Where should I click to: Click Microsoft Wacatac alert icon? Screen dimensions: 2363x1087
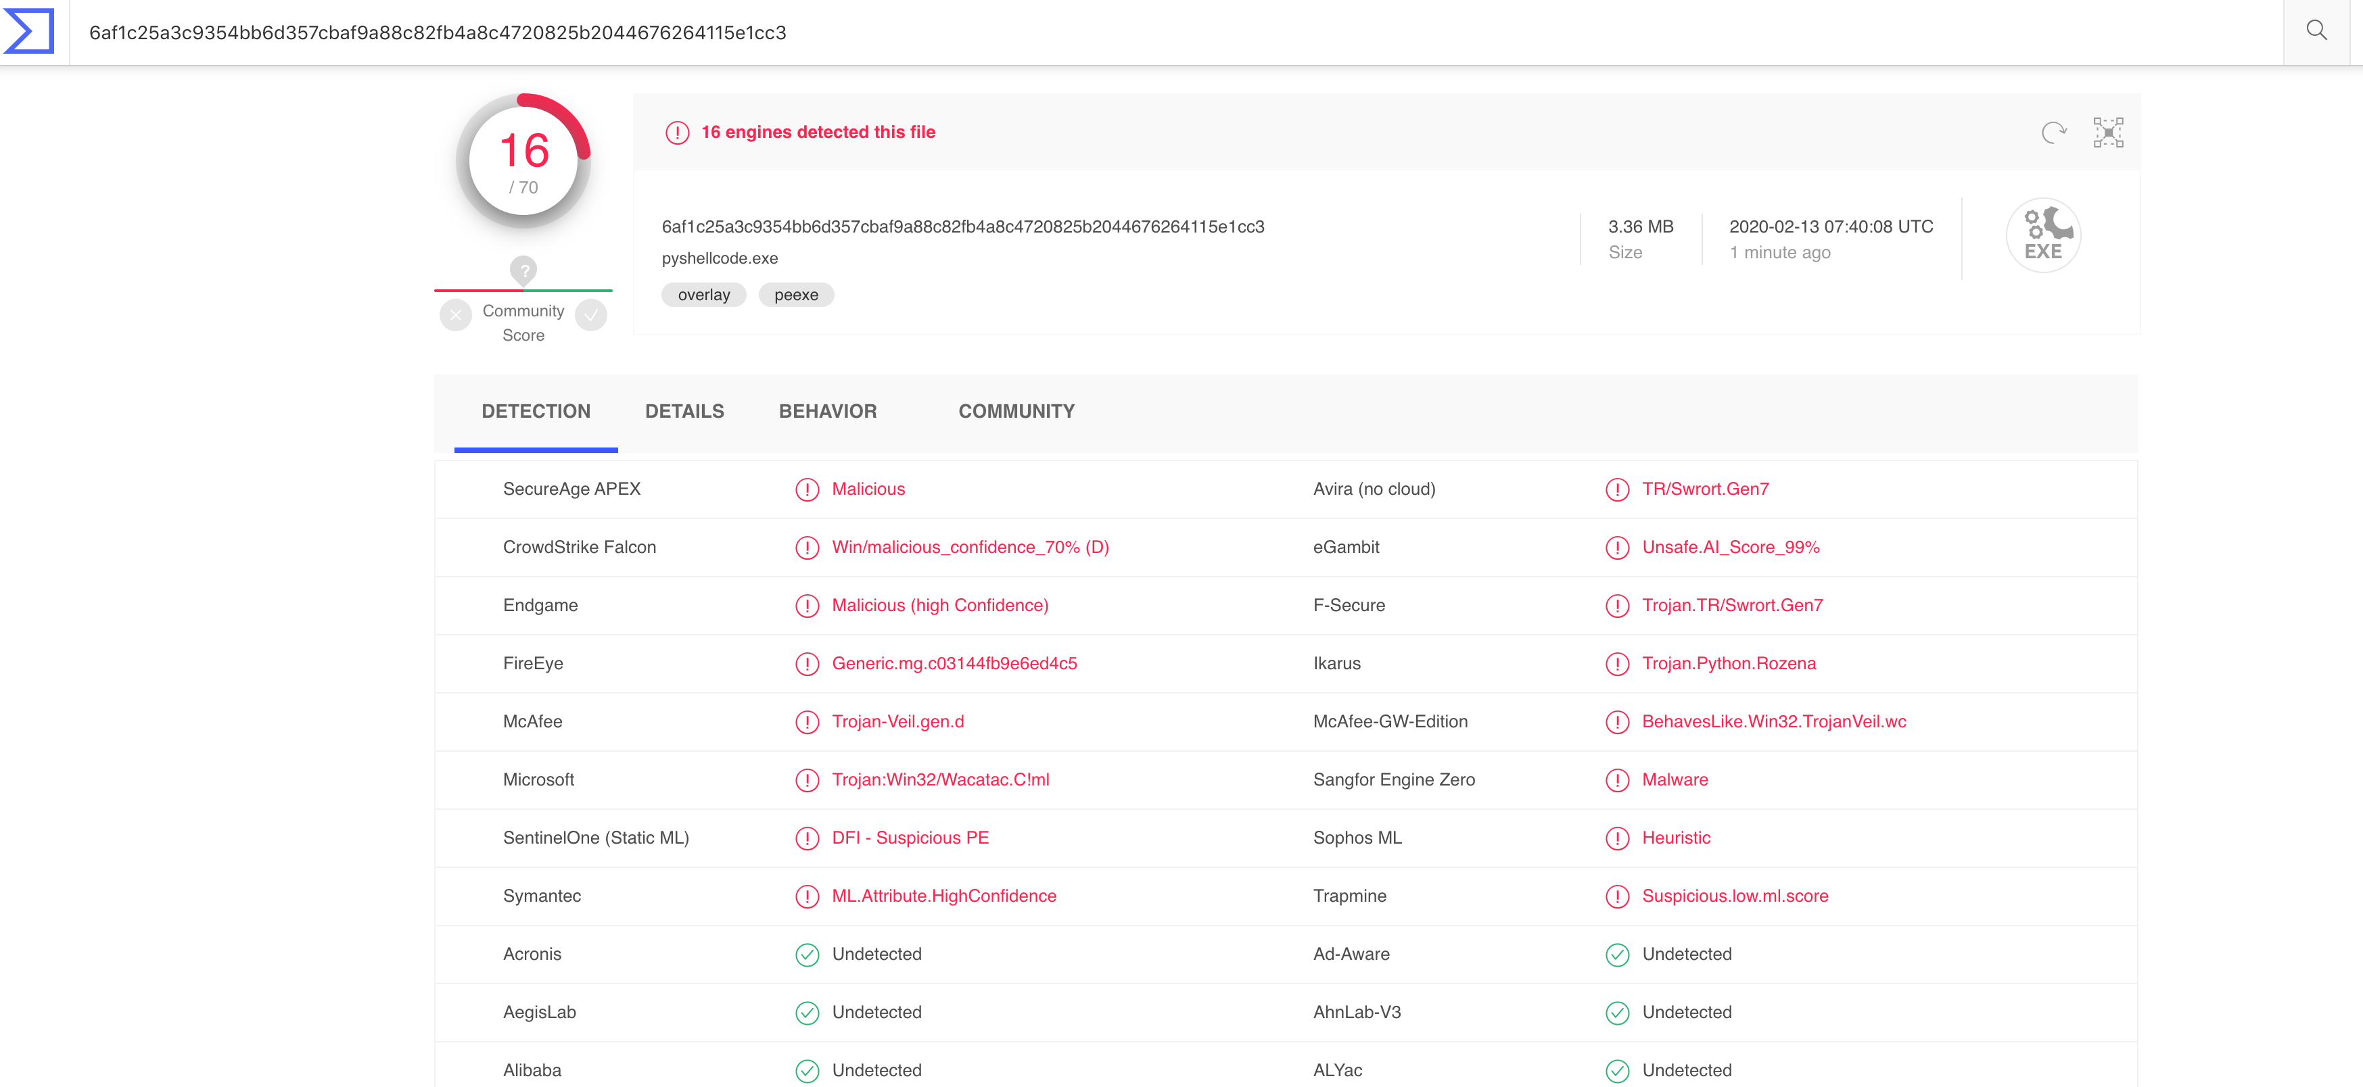[808, 780]
